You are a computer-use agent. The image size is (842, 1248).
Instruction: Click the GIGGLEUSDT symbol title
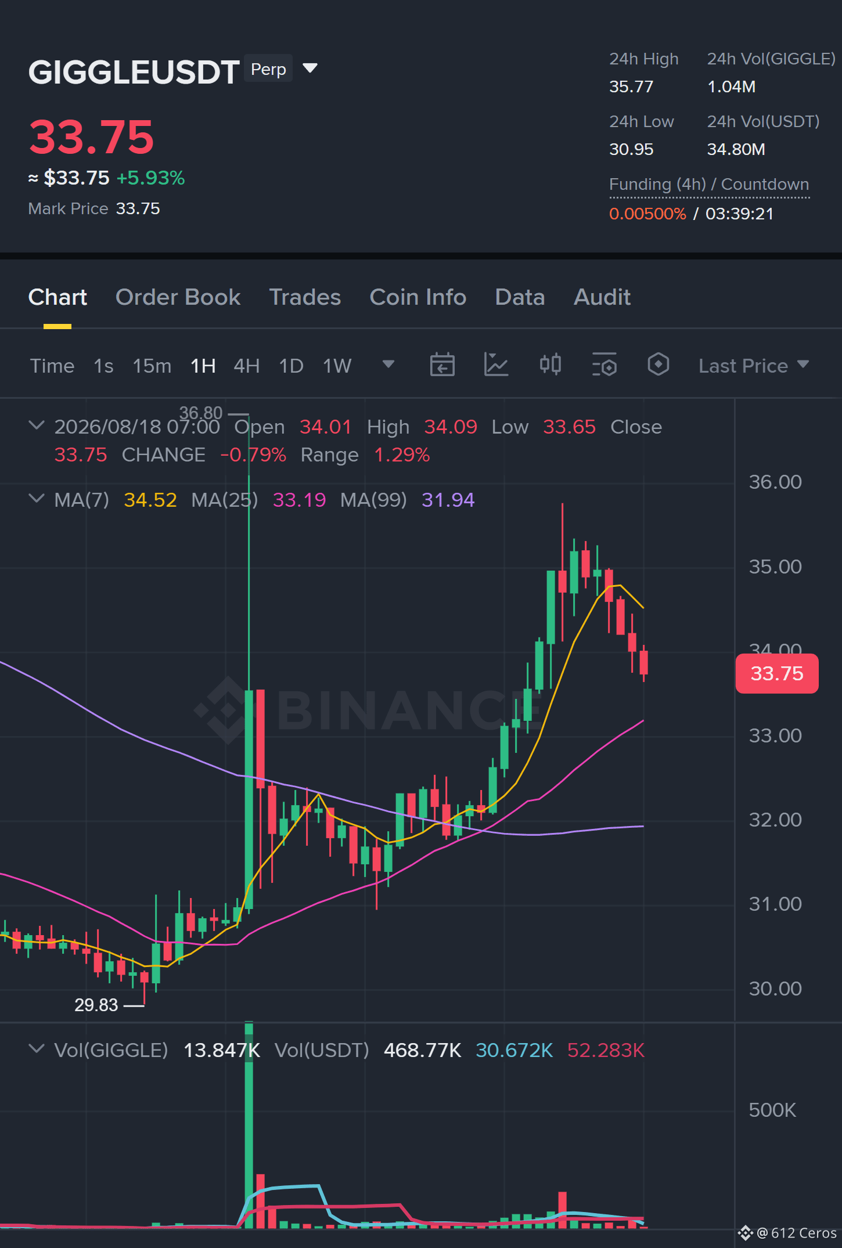[x=134, y=72]
